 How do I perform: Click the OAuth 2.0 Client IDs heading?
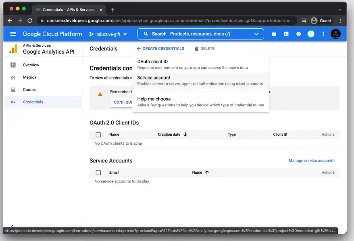pos(114,123)
